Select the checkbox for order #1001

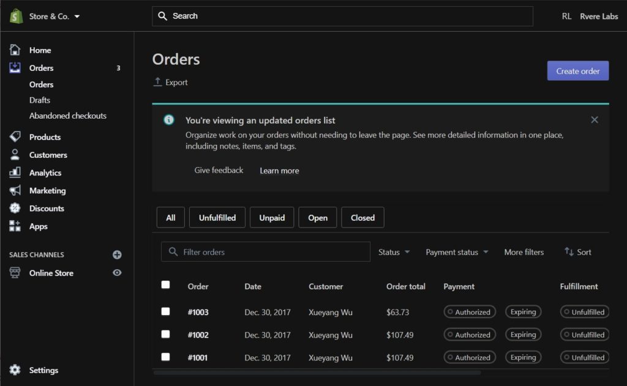click(x=165, y=357)
